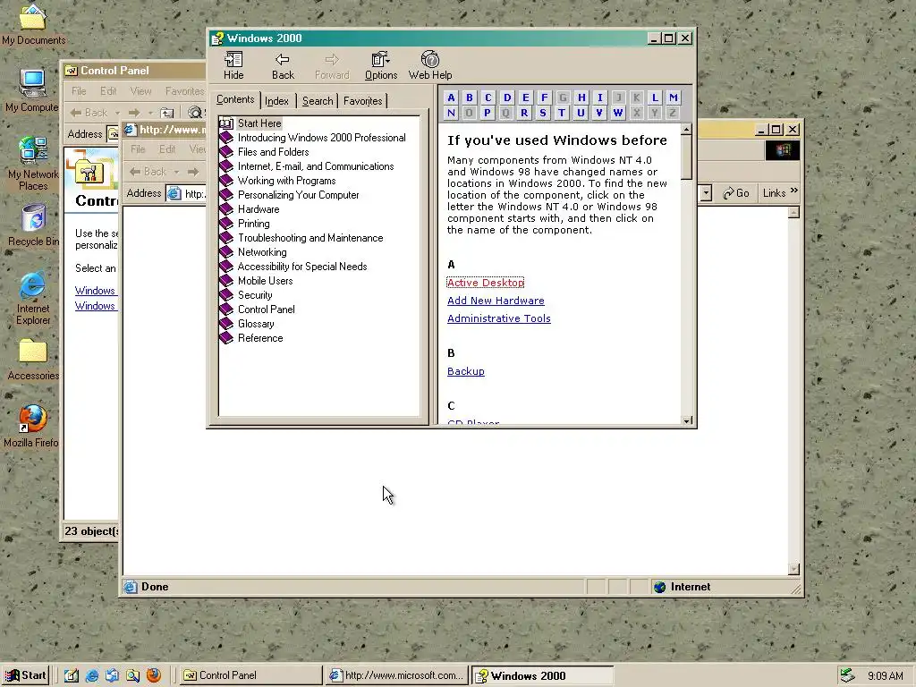Click letter M in the alphabet index
916x687 pixels.
pos(674,98)
